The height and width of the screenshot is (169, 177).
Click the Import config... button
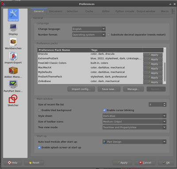pyautogui.click(x=81, y=89)
